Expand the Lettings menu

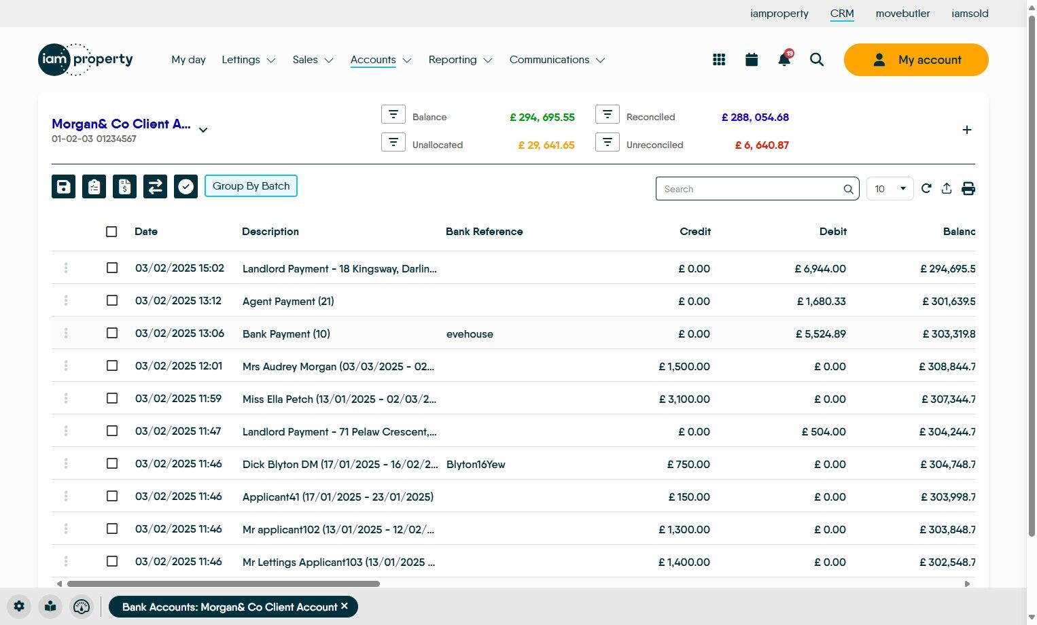248,60
